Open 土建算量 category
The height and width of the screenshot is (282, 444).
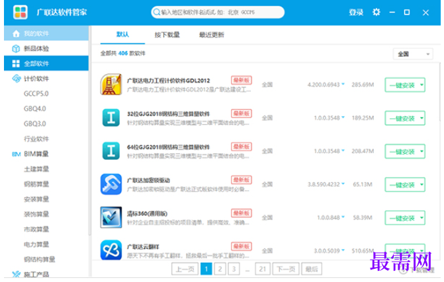click(x=36, y=169)
